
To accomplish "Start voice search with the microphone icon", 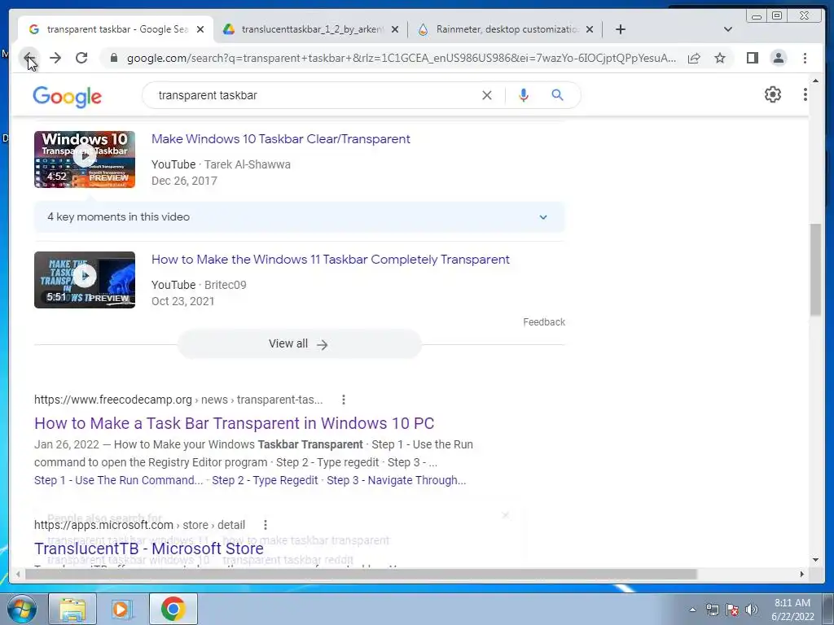I will 524,95.
